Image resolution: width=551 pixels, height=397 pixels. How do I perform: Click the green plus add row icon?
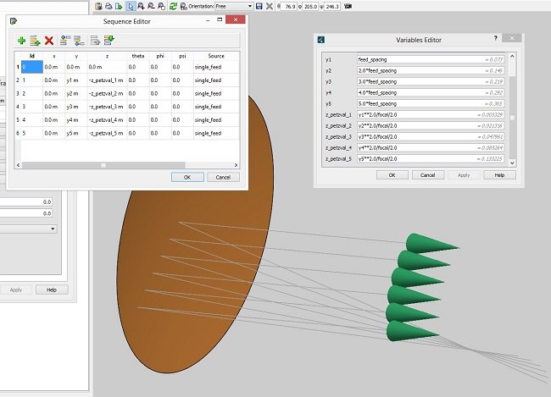pyautogui.click(x=21, y=40)
